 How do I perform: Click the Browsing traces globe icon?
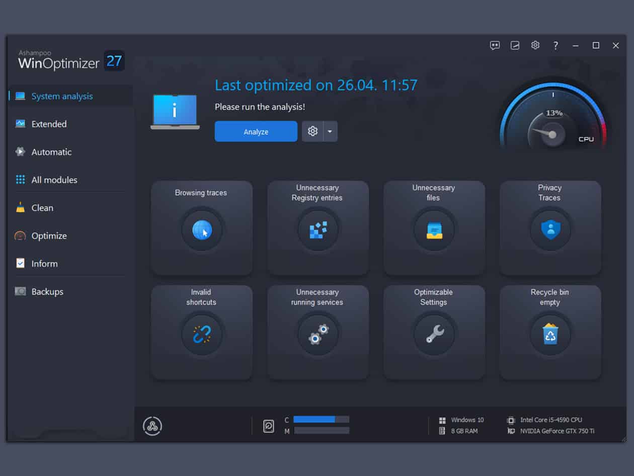coord(202,230)
